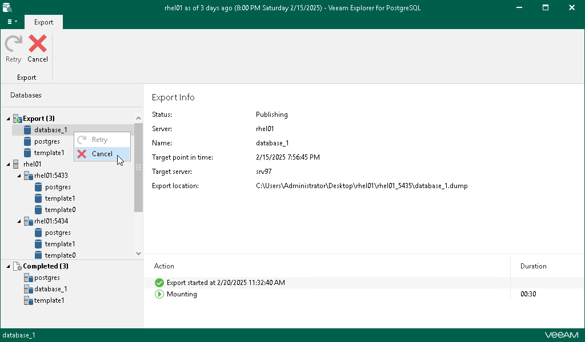Click the green Mounting progress icon
The width and height of the screenshot is (585, 342).
point(159,294)
